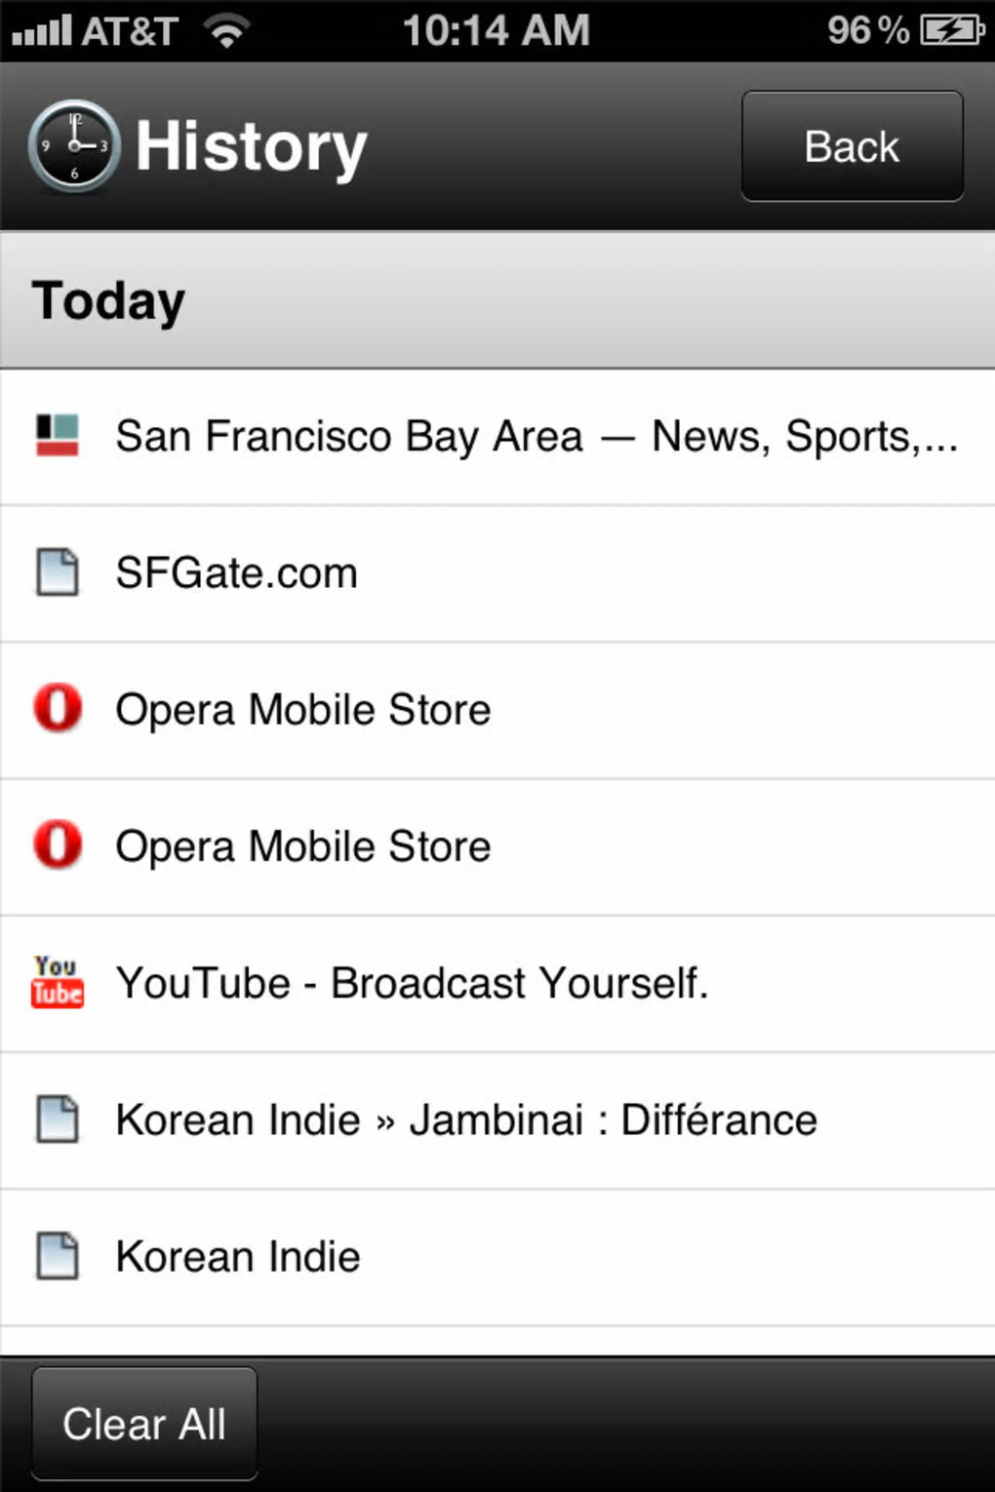Click the YouTube favicon
The width and height of the screenshot is (995, 1492).
[58, 981]
